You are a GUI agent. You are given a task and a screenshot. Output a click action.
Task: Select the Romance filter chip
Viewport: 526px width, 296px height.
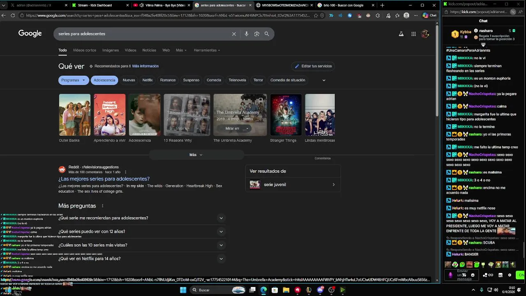pos(168,80)
